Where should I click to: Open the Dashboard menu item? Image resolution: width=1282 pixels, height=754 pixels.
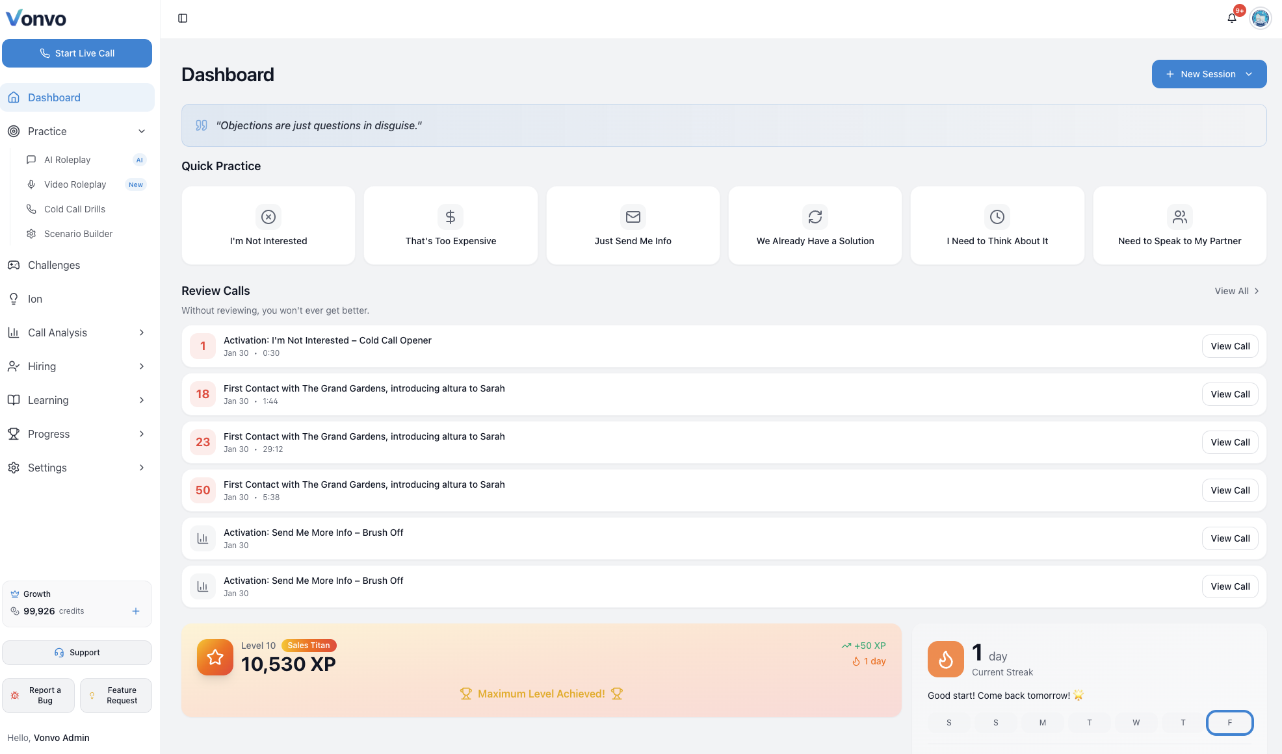click(54, 97)
